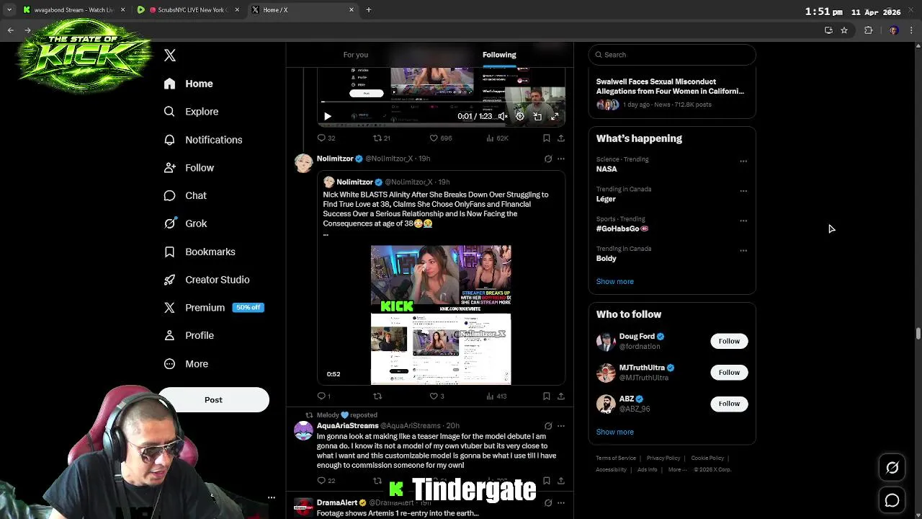Share Nolimitzor's post
The height and width of the screenshot is (519, 922).
[x=561, y=396]
